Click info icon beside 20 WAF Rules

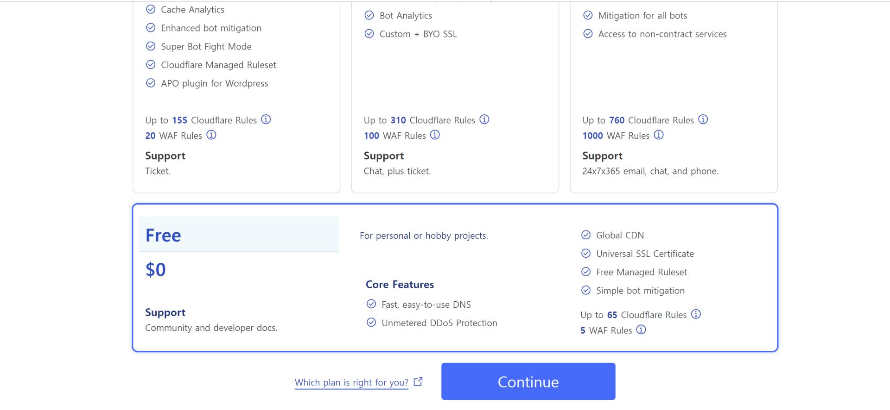coord(211,135)
